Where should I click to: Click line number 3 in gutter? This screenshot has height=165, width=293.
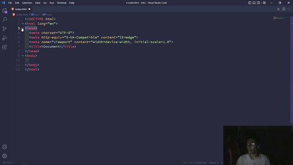pyautogui.click(x=19, y=28)
